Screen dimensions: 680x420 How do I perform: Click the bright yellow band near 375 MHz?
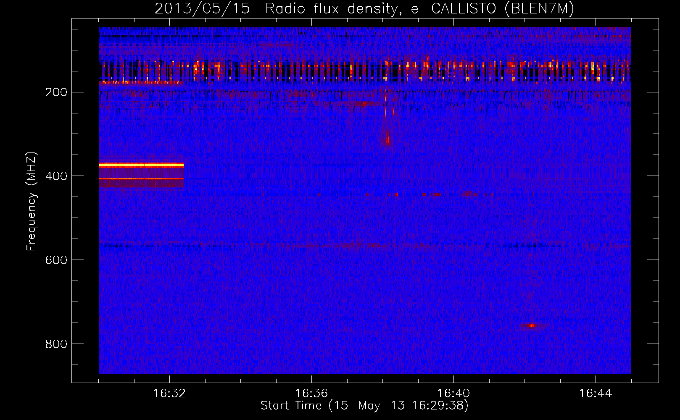[141, 165]
